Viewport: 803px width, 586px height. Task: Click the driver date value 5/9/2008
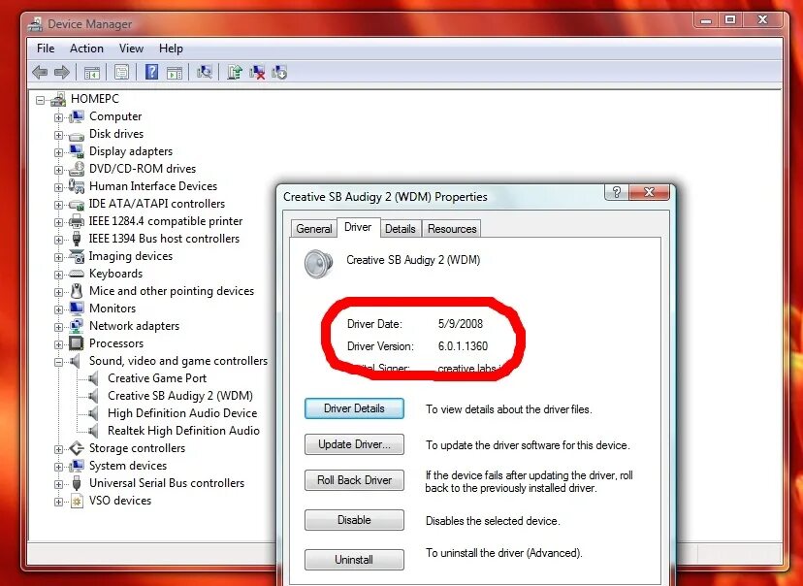[x=461, y=324]
